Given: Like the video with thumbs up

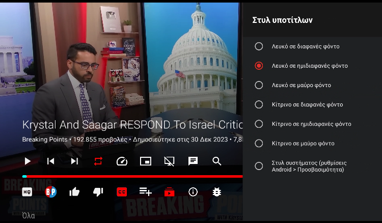Looking at the screenshot, I should (74, 192).
